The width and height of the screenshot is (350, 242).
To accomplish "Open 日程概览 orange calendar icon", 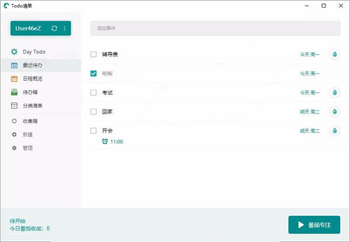I will pos(14,79).
